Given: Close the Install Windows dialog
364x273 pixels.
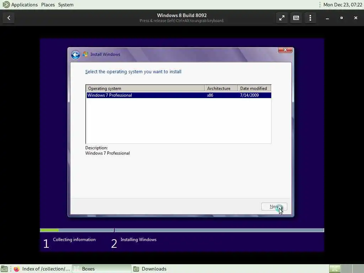Looking at the screenshot, I should pos(285,50).
